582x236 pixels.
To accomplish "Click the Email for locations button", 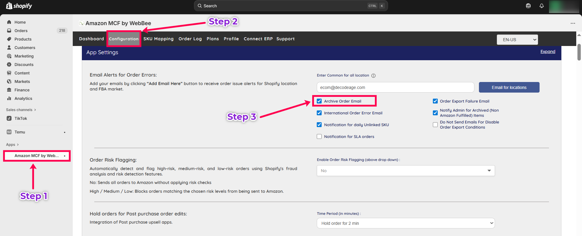I will tap(509, 87).
